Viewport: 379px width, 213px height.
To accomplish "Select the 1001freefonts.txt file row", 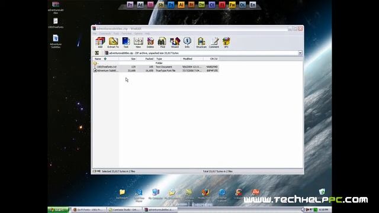I will click(156, 67).
